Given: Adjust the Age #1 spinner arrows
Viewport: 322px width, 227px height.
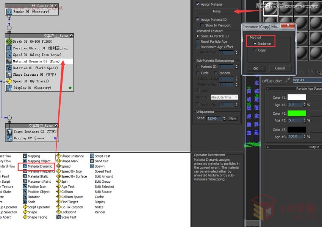Looking at the screenshot, I should tap(305, 104).
